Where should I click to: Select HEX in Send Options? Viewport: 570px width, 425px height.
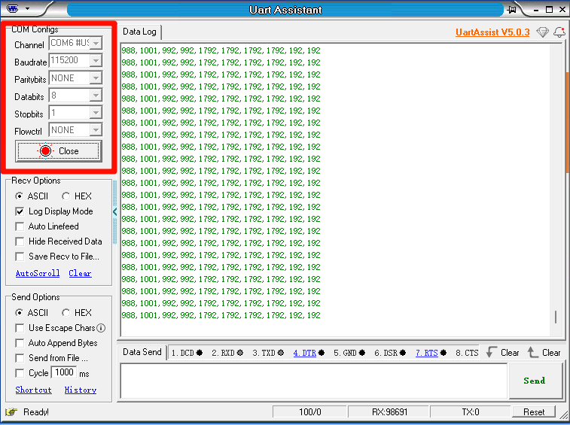tap(66, 313)
